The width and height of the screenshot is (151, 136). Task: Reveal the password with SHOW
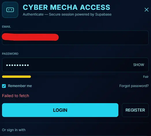[x=139, y=65]
